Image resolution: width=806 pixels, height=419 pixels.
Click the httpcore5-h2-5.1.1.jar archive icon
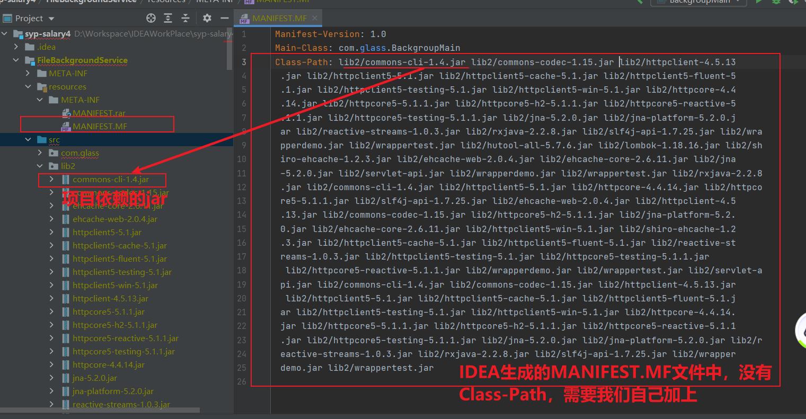pos(66,325)
